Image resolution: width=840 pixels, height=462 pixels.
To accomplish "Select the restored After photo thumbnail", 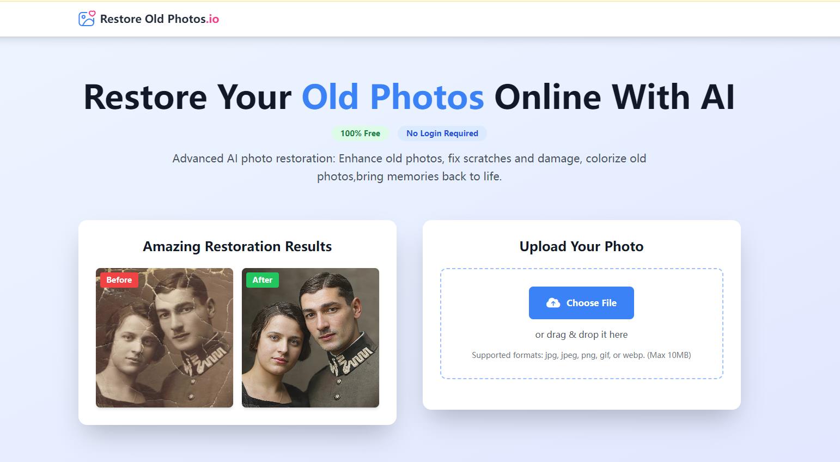I will 311,349.
